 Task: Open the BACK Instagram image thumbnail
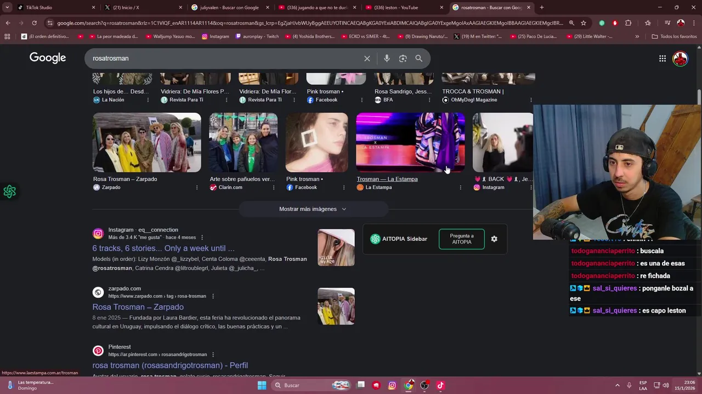pyautogui.click(x=503, y=142)
